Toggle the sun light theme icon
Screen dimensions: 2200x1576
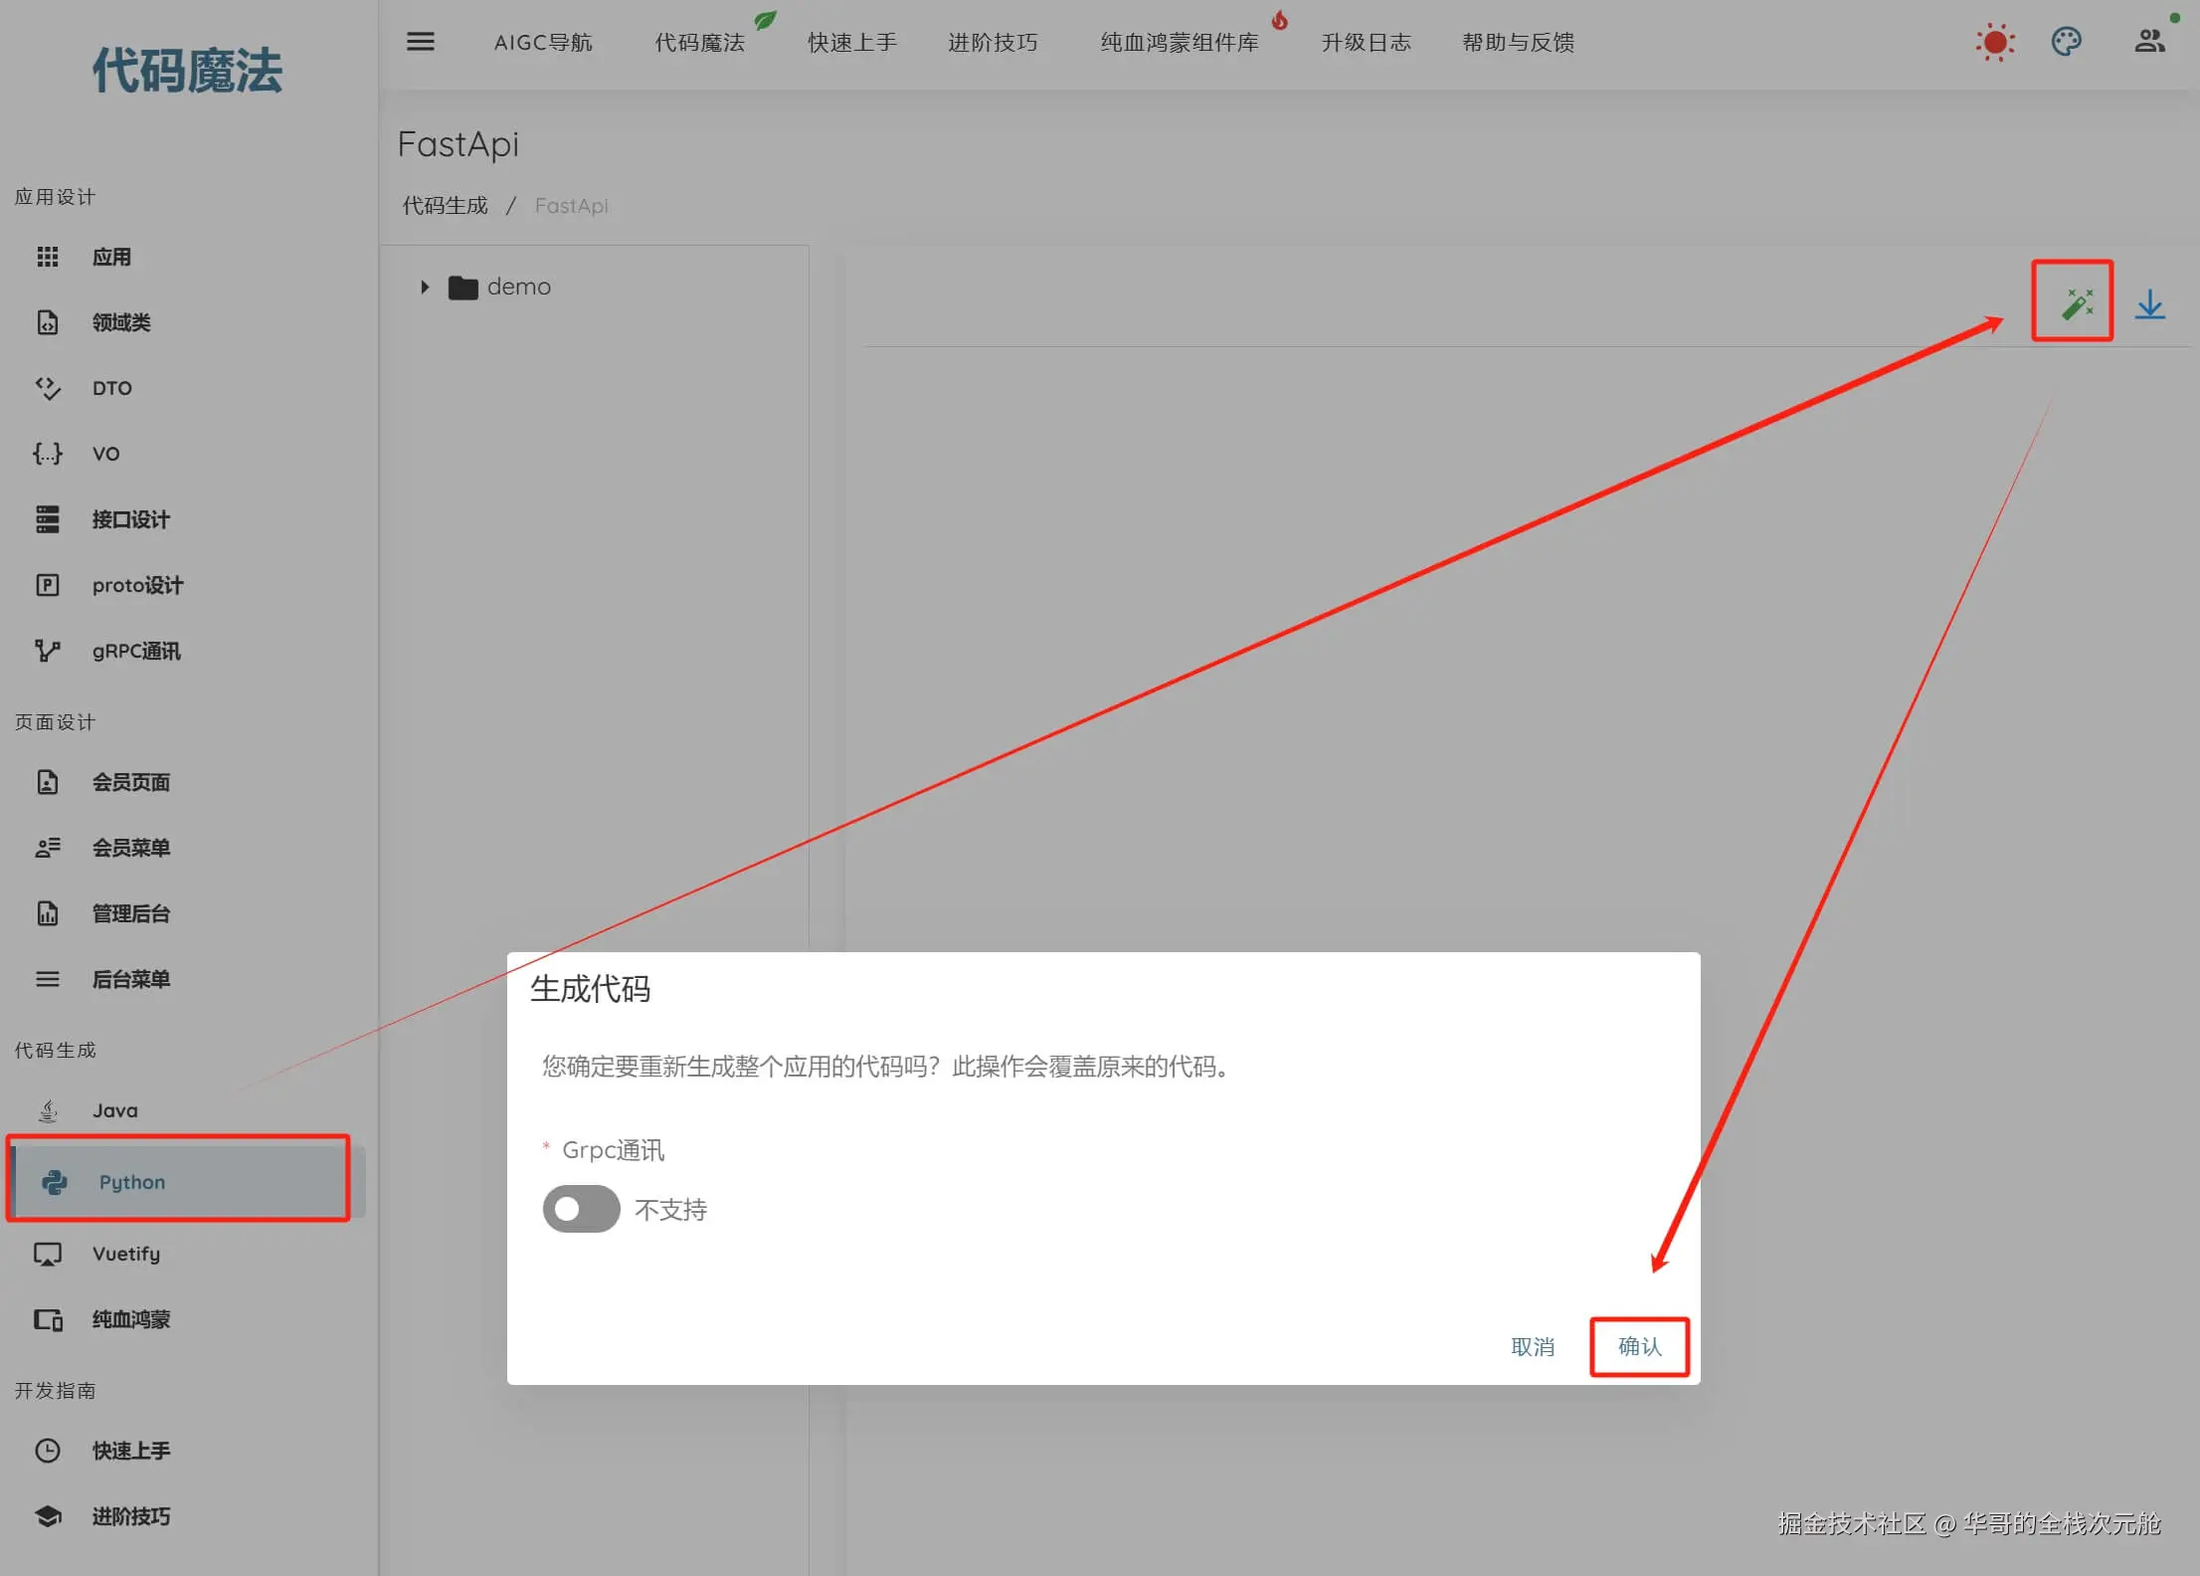coord(1994,43)
